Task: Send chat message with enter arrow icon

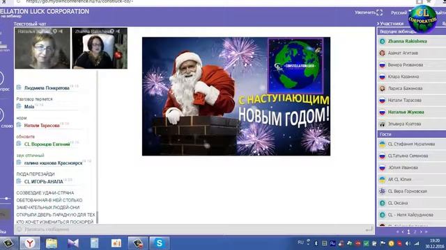Action: click(369, 229)
